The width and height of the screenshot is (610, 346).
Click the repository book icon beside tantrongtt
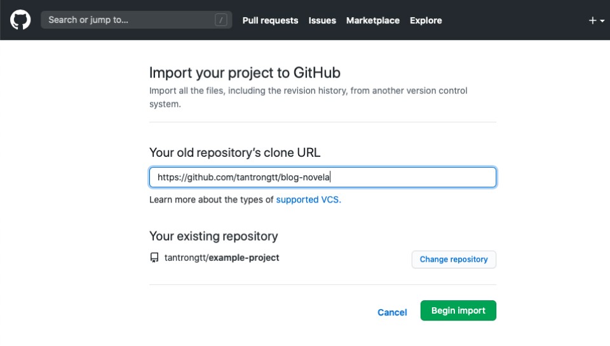point(154,258)
